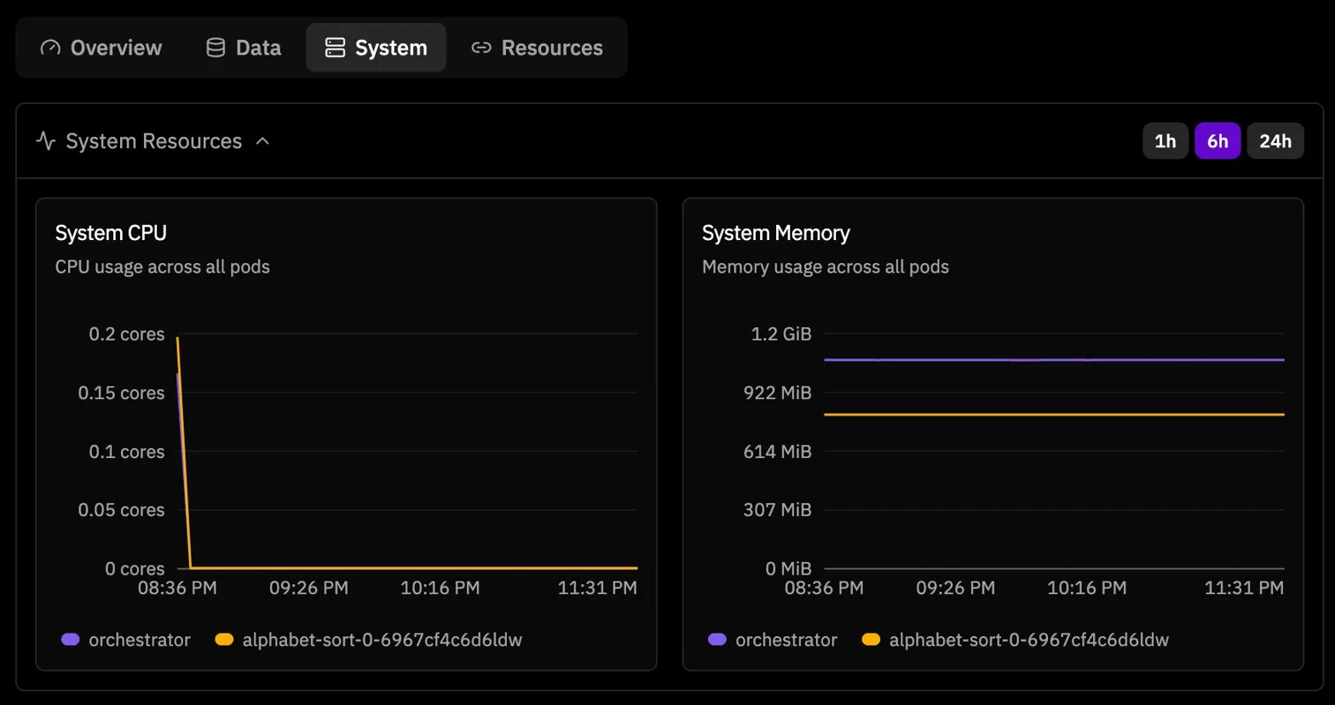Toggle alphabet-sort pod in CPU legend

(x=381, y=640)
